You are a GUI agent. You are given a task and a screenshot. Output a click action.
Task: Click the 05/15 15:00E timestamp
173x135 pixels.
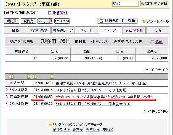[x=22, y=42]
